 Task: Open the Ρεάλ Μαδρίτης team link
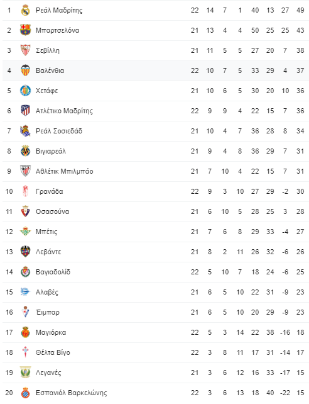click(59, 10)
